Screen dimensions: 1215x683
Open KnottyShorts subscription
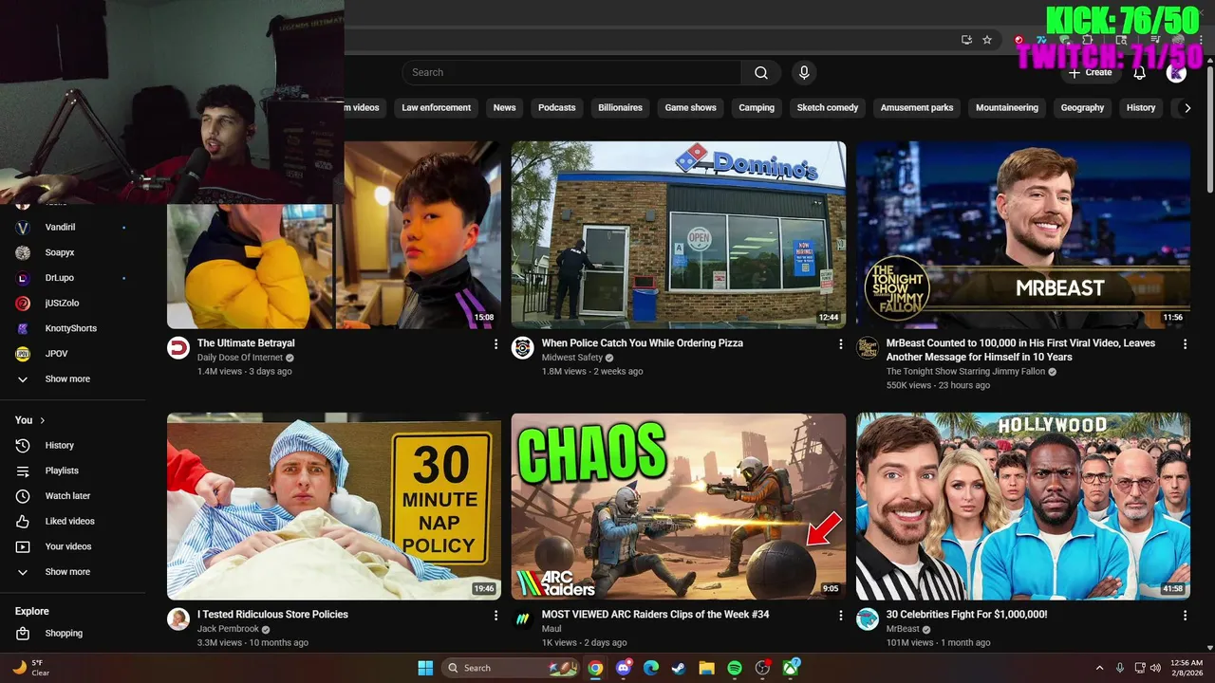point(72,328)
